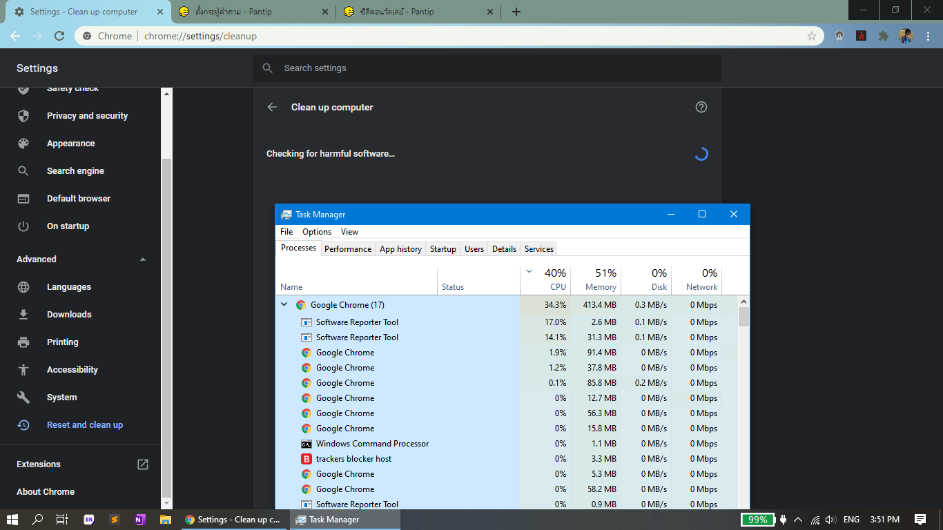943x530 pixels.
Task: Open Windows taskbar search
Action: click(37, 520)
